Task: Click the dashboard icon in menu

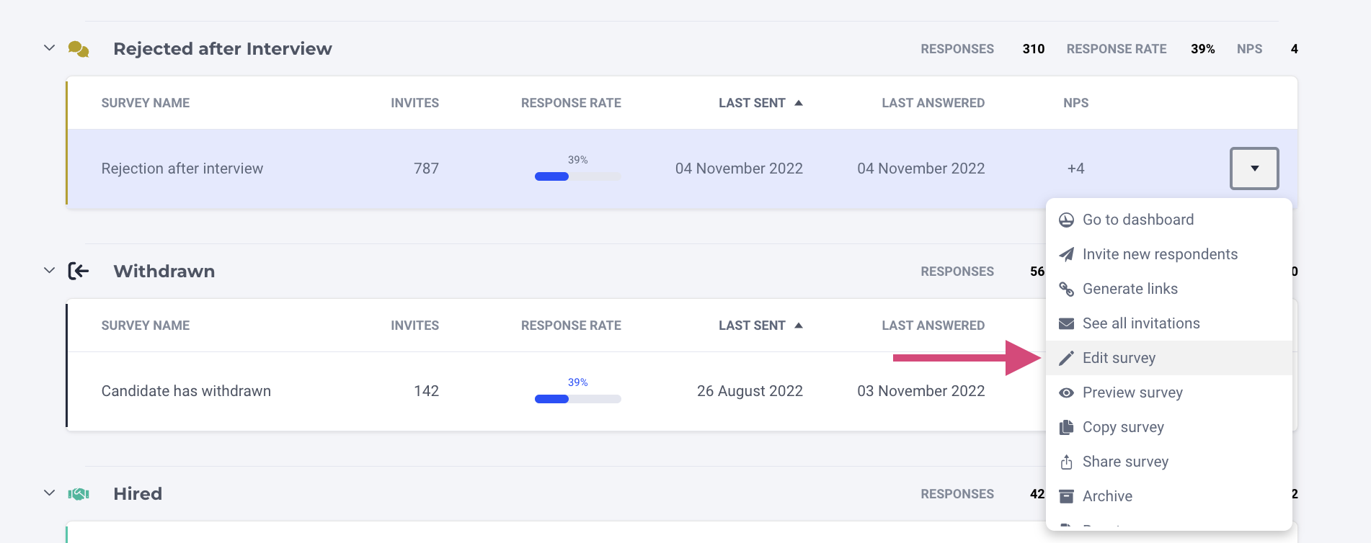Action: click(x=1066, y=220)
